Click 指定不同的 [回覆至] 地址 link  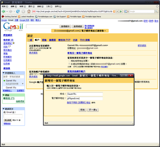pos(79,102)
